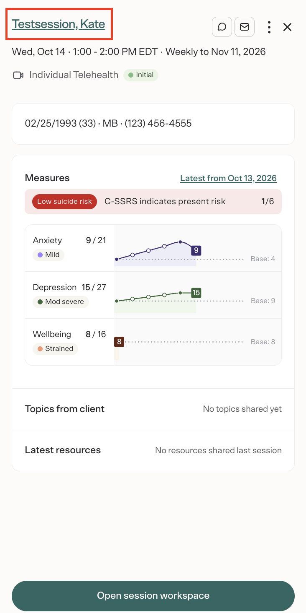Open the three-dot more options menu
The image size is (306, 613).
coord(269,27)
